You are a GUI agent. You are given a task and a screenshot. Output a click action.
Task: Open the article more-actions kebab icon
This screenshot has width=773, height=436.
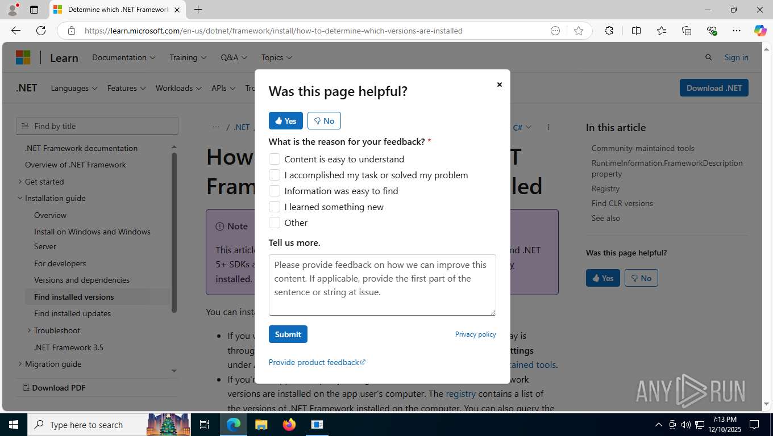[x=548, y=127]
